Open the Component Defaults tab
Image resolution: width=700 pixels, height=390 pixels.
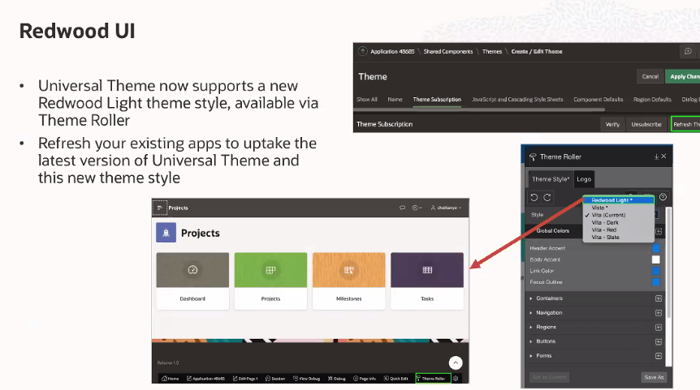click(598, 100)
